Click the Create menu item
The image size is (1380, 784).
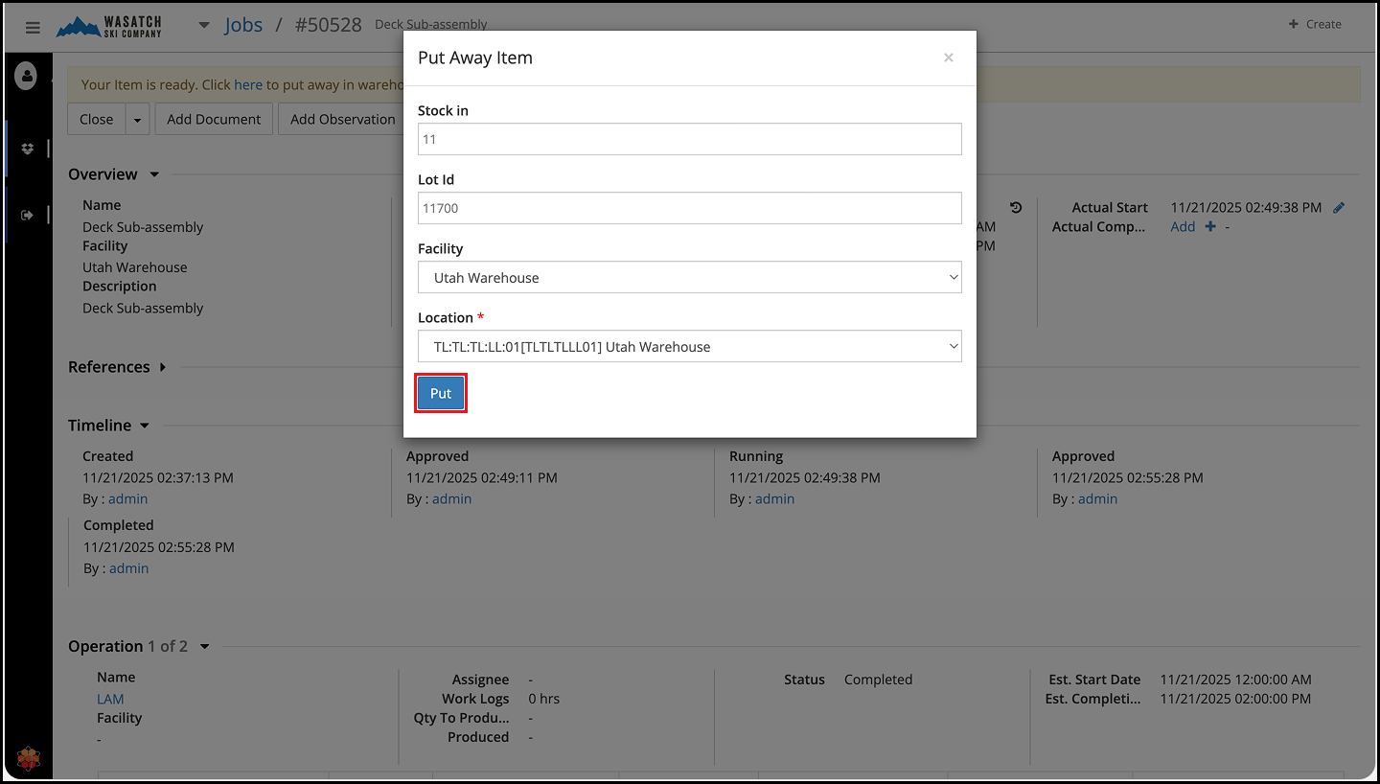(x=1315, y=24)
